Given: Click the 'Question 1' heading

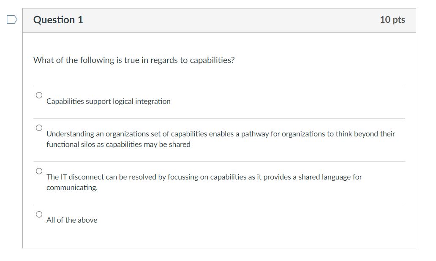Looking at the screenshot, I should pos(58,19).
